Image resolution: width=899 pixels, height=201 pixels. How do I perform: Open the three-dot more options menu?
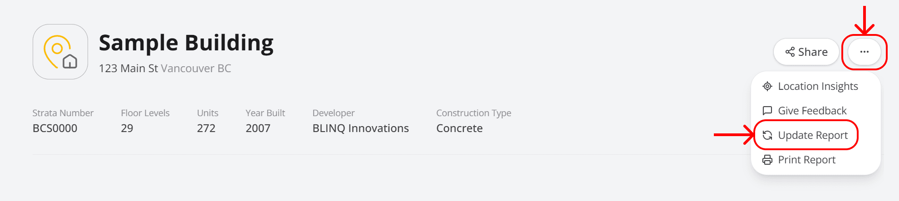[x=864, y=52]
